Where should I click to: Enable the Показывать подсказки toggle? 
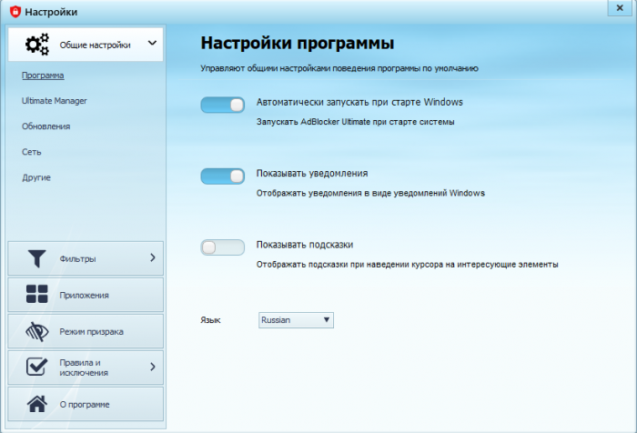pyautogui.click(x=223, y=247)
